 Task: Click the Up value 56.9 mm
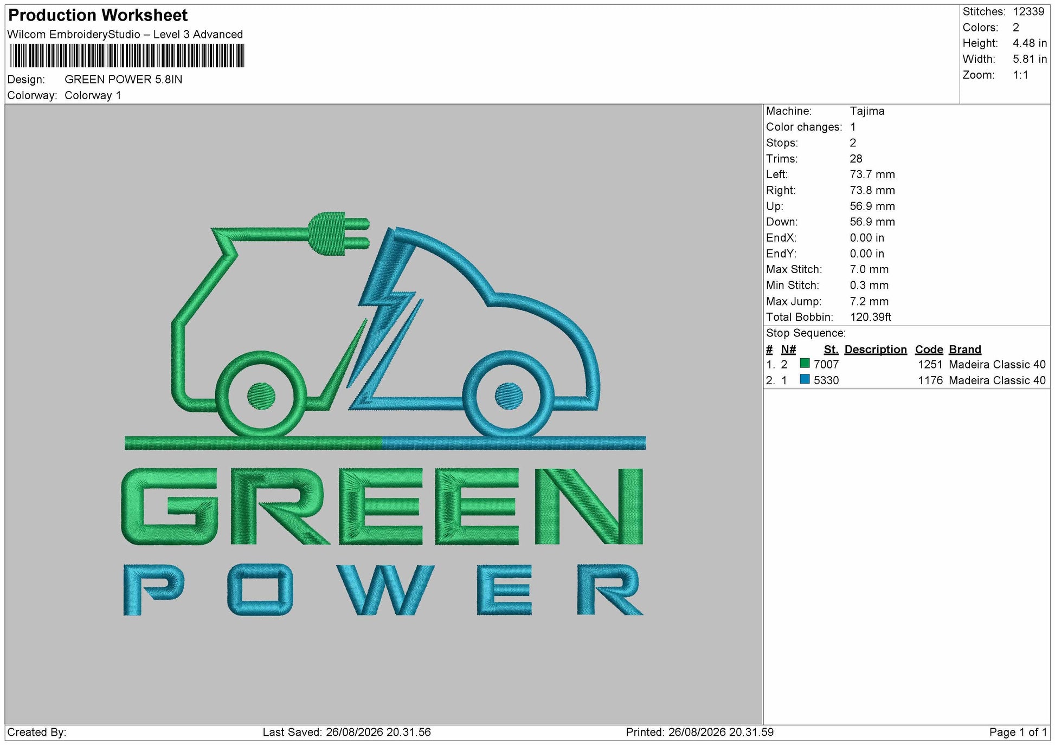[x=872, y=206]
